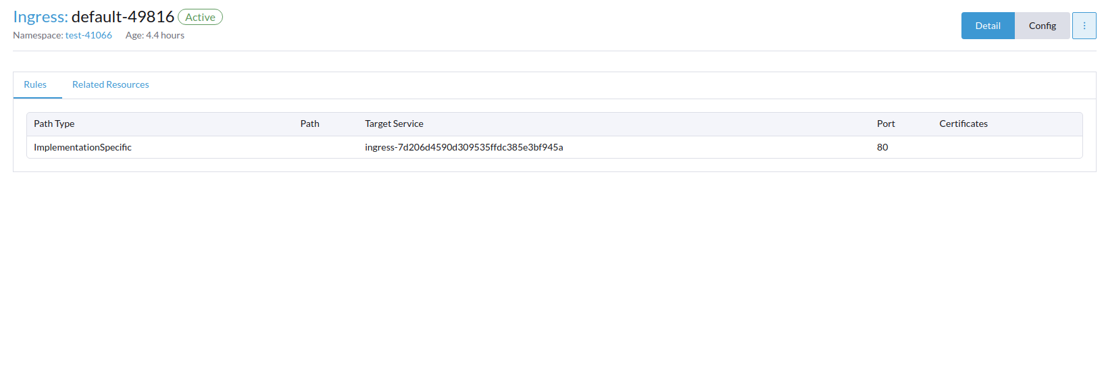Go to the Ingress list link
Screen dimensions: 1104x378
pyautogui.click(x=41, y=17)
